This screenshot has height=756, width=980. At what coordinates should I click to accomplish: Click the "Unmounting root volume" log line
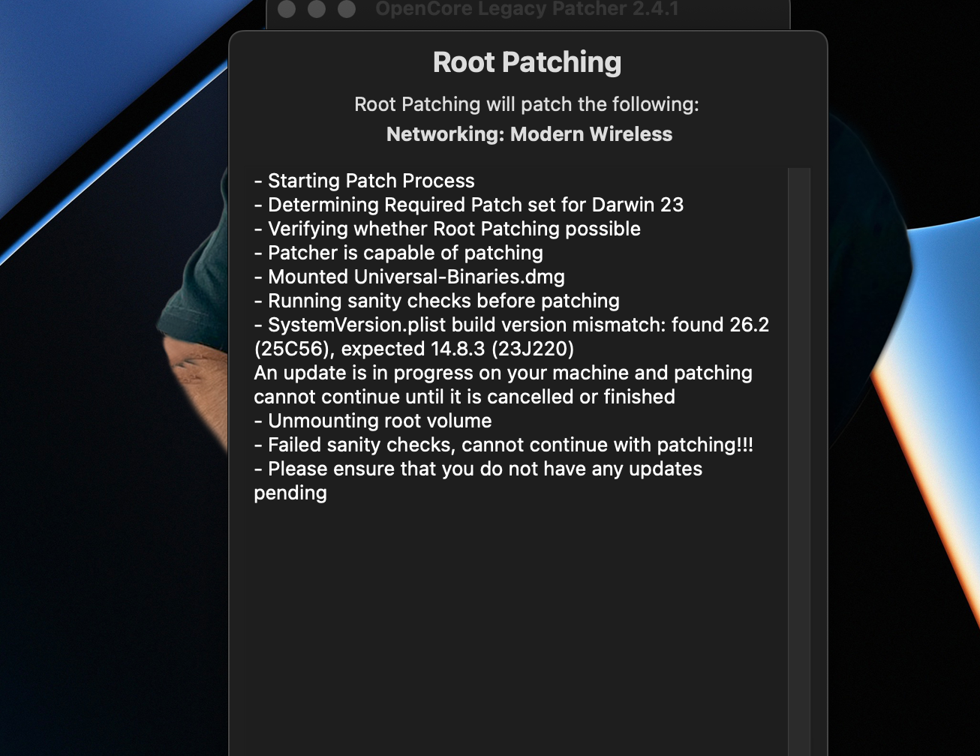click(x=373, y=421)
